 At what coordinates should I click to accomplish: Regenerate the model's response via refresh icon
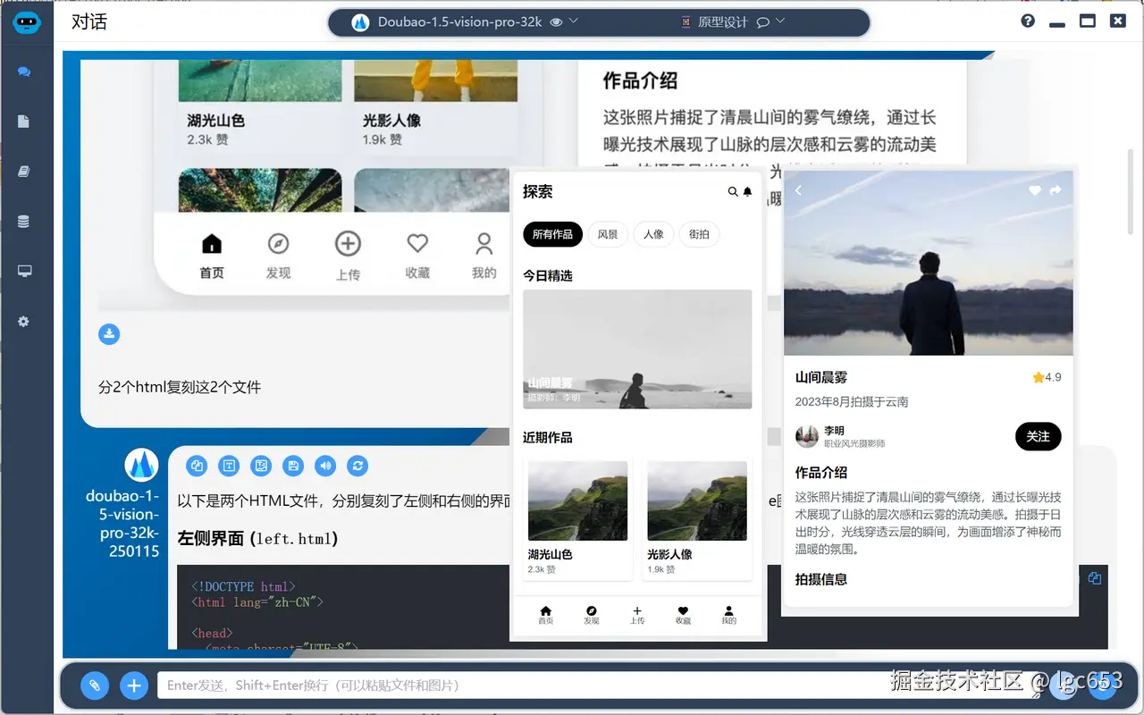point(357,466)
